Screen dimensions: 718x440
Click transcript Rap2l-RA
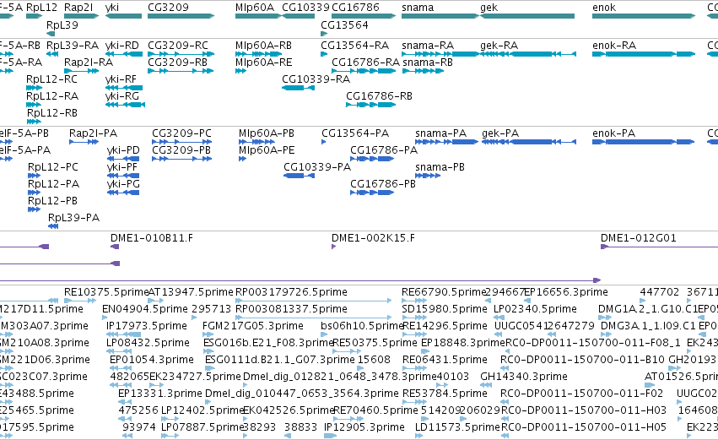89,62
